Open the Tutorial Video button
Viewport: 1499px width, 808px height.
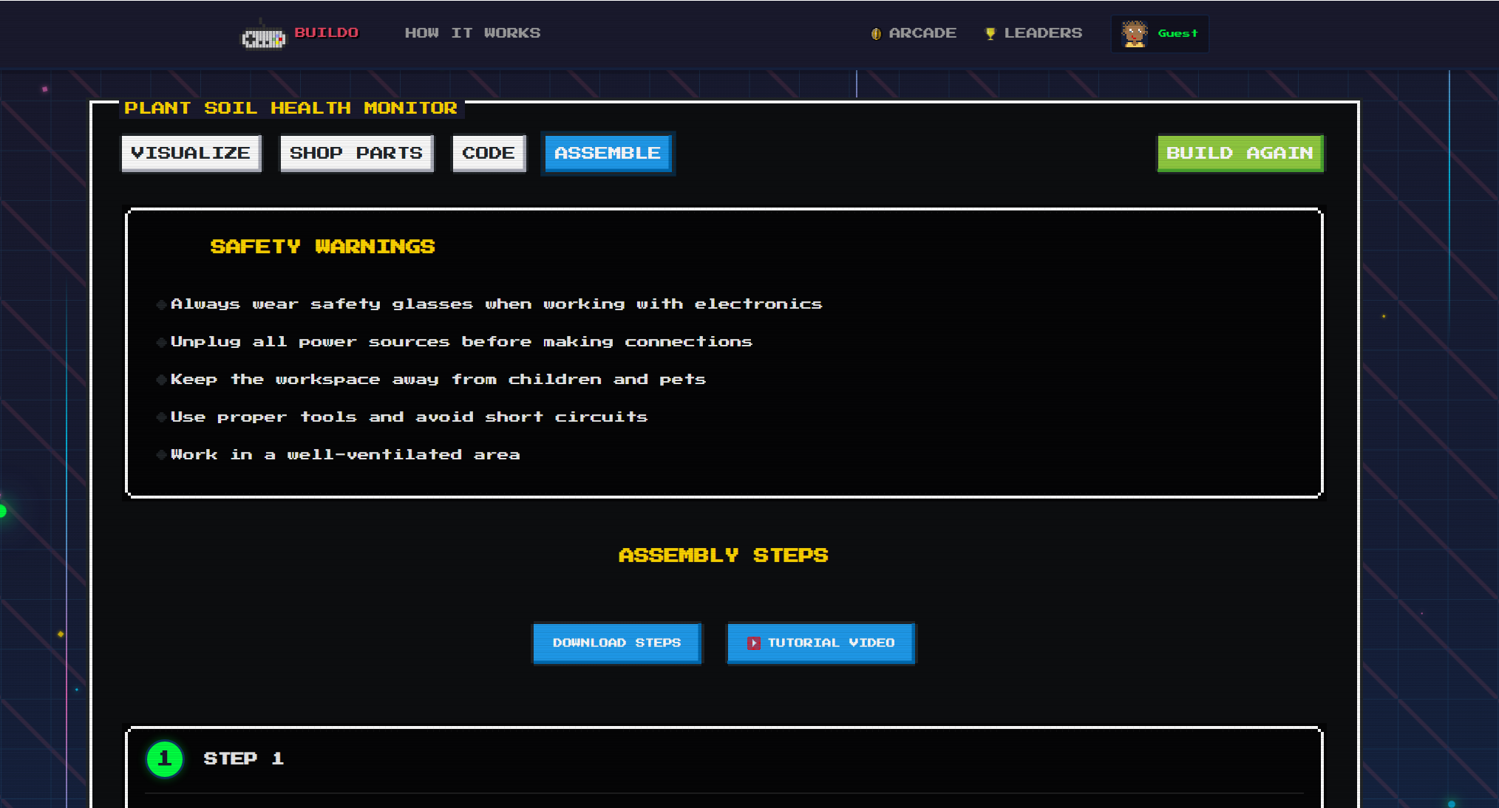830,643
